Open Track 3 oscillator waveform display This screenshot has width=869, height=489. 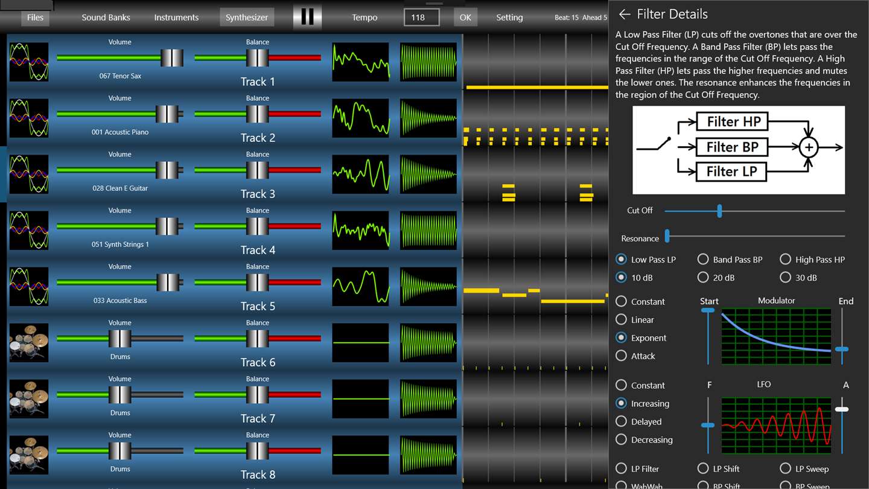click(x=361, y=174)
